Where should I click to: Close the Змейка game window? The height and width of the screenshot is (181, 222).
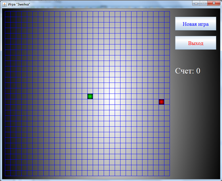click(214, 3)
